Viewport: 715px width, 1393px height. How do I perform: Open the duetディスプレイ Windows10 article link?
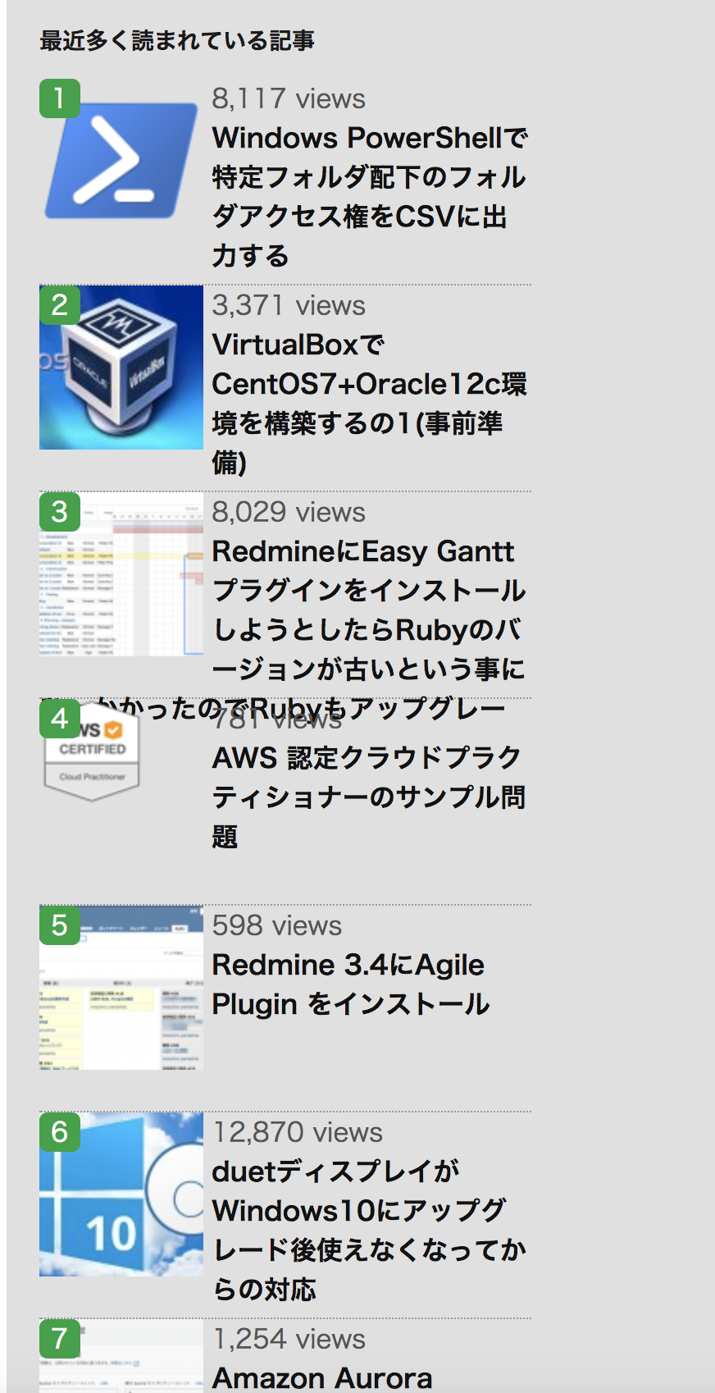[370, 1231]
